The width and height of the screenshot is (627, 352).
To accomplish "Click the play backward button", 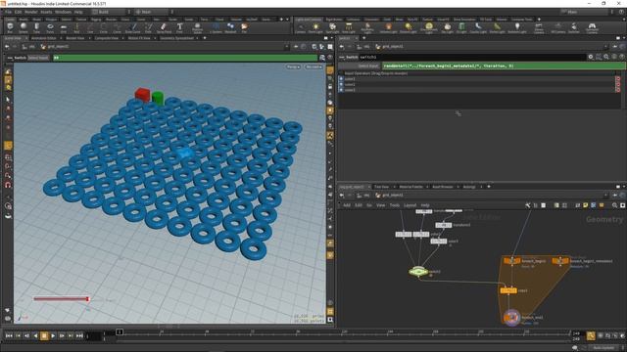I will 35,336.
